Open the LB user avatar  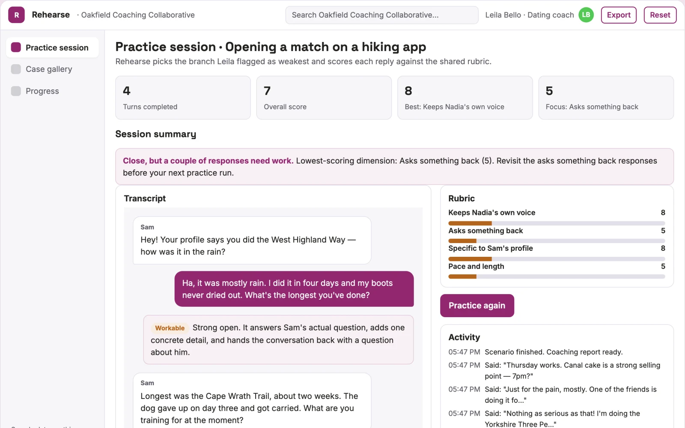(x=586, y=15)
